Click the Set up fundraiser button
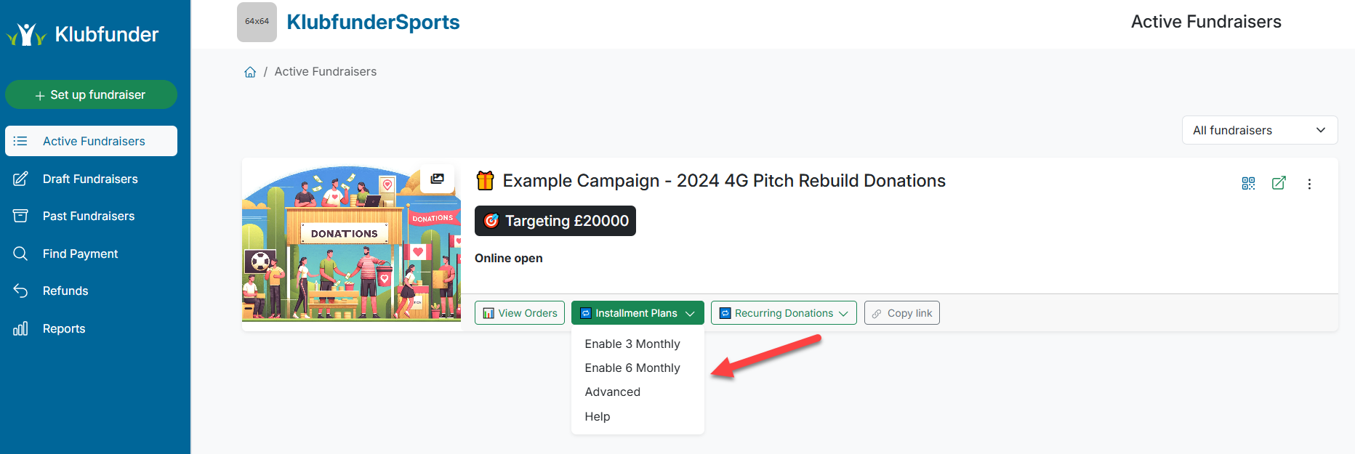Image resolution: width=1355 pixels, height=454 pixels. tap(91, 94)
